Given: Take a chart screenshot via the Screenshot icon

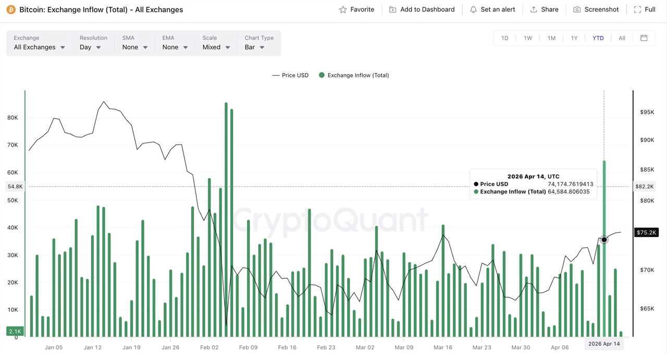Looking at the screenshot, I should (576, 9).
